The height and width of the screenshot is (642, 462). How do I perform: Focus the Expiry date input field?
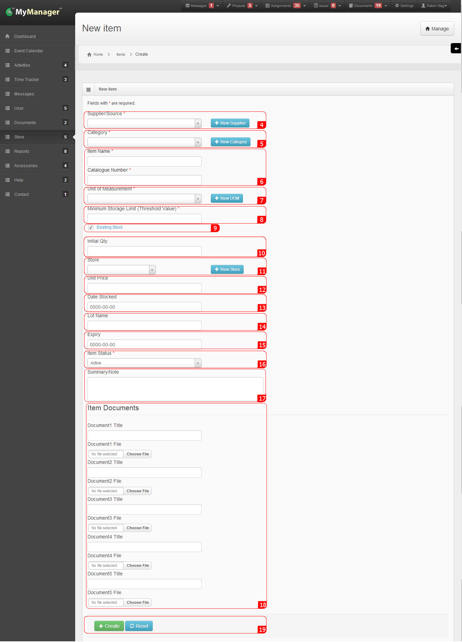(x=145, y=345)
